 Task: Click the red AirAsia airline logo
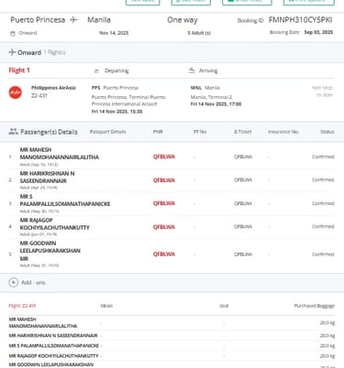click(16, 92)
